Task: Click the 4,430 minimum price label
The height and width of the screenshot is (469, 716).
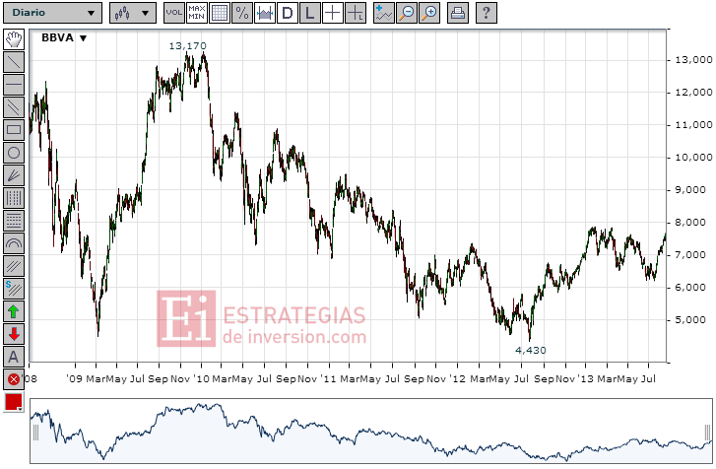Action: tap(531, 350)
